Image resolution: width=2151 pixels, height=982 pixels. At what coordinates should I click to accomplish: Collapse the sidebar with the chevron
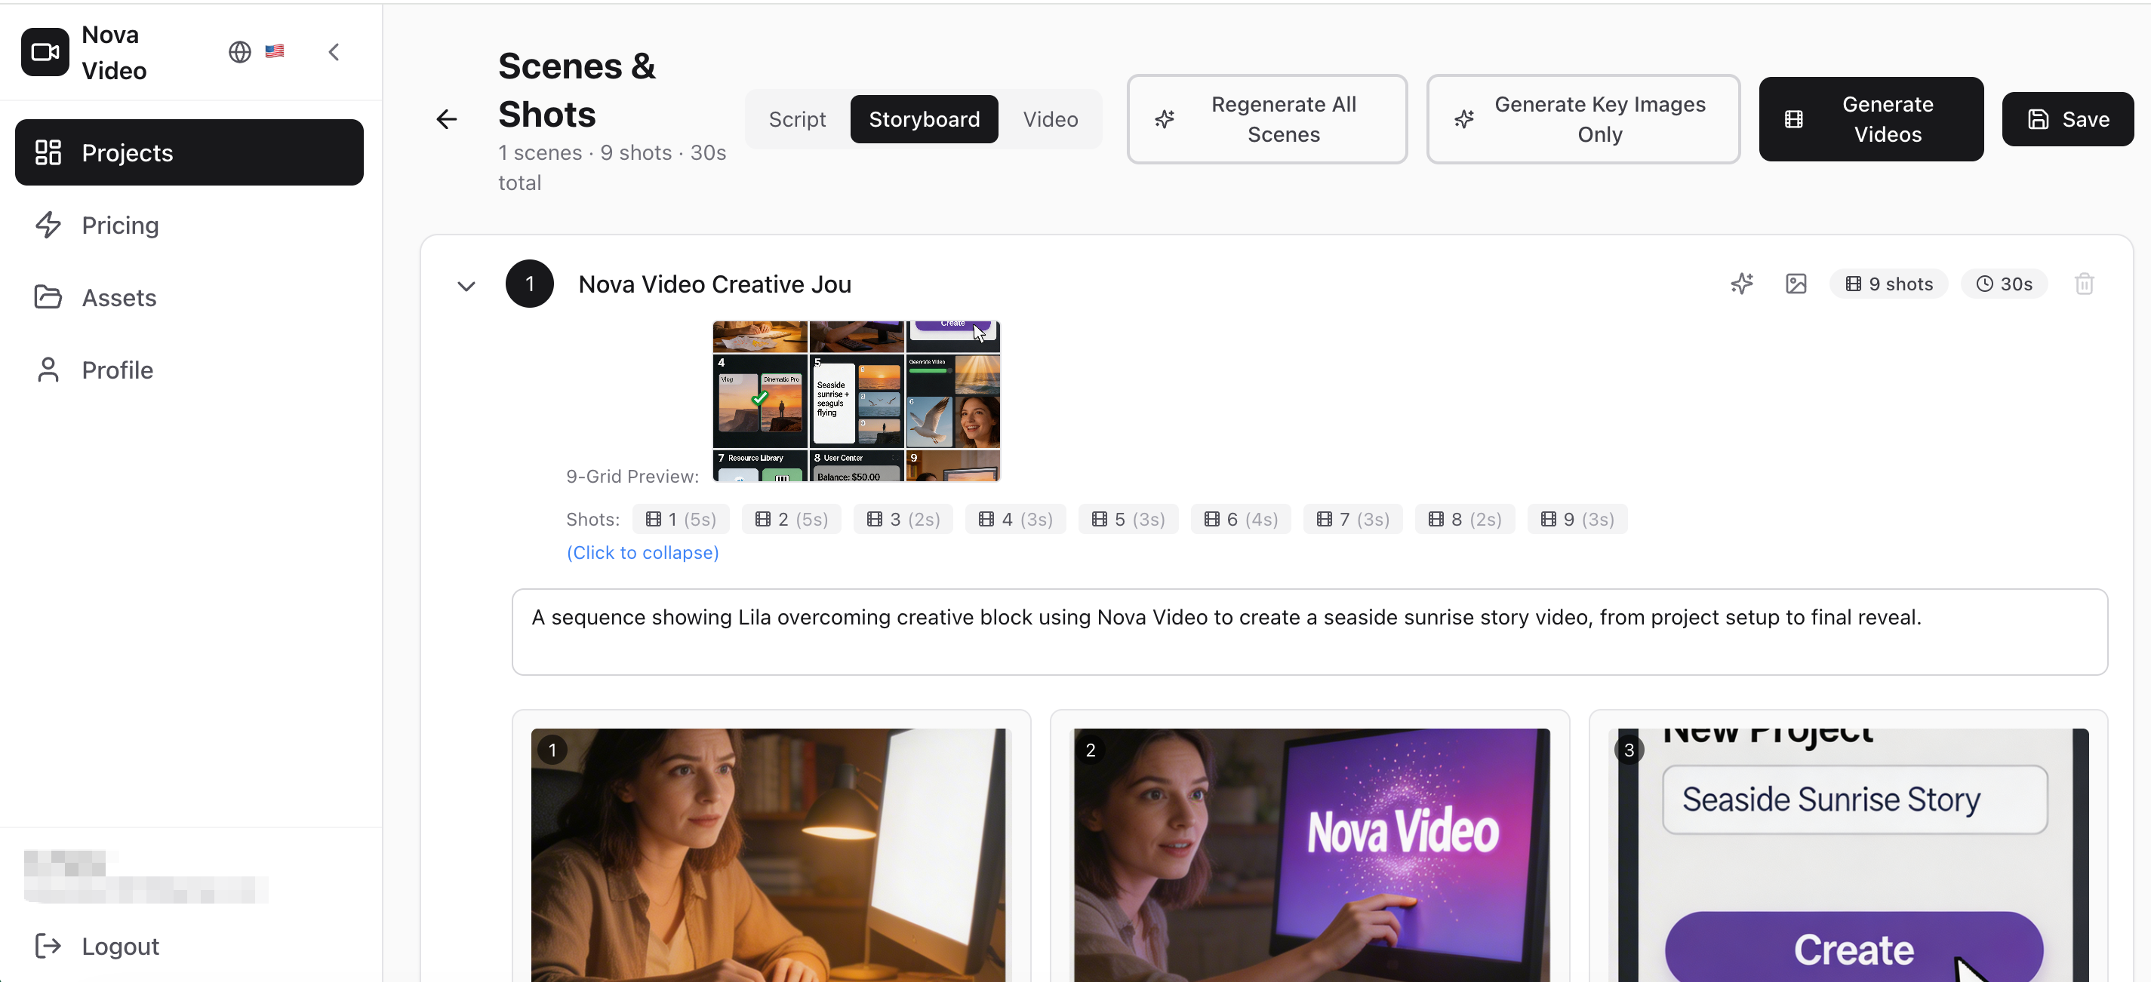point(333,52)
